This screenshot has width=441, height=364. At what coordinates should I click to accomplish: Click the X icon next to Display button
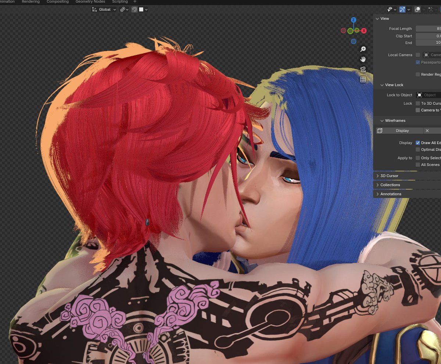tap(427, 131)
